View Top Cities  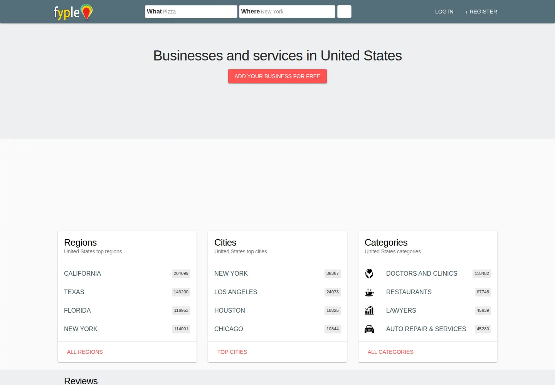pos(232,352)
